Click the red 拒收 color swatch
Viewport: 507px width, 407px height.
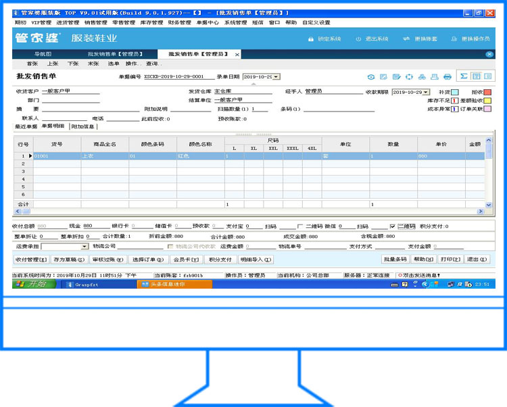click(x=487, y=92)
